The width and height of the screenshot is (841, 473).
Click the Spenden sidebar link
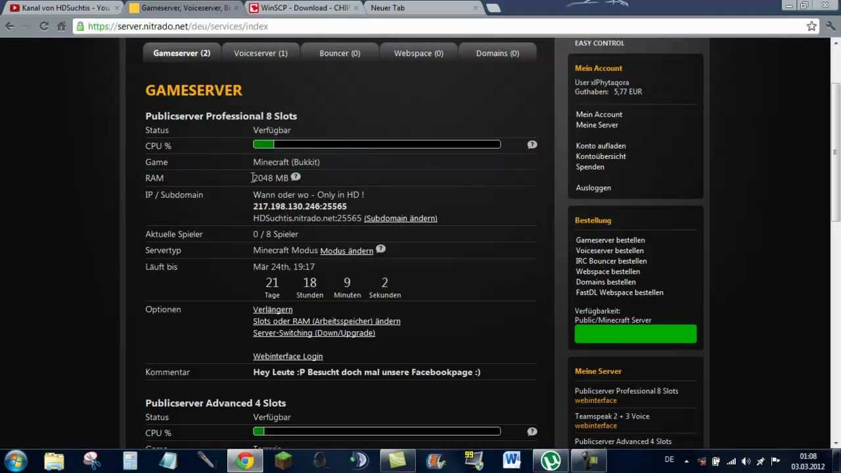coord(590,167)
